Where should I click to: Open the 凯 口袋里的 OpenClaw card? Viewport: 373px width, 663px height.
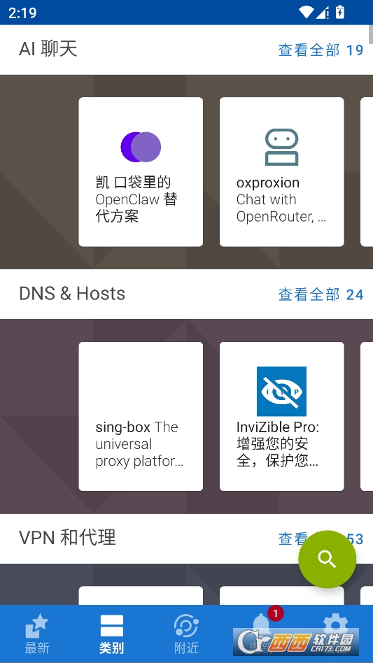(141, 172)
